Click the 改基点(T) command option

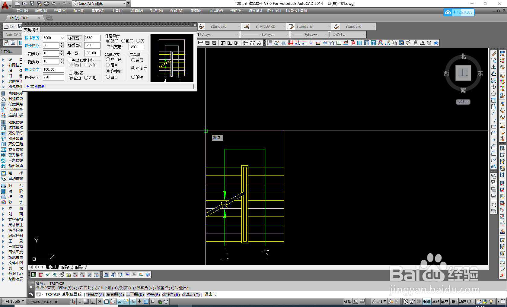(x=191, y=294)
